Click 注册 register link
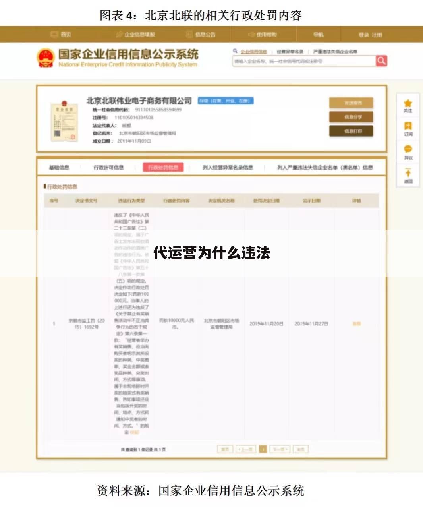 (x=377, y=35)
